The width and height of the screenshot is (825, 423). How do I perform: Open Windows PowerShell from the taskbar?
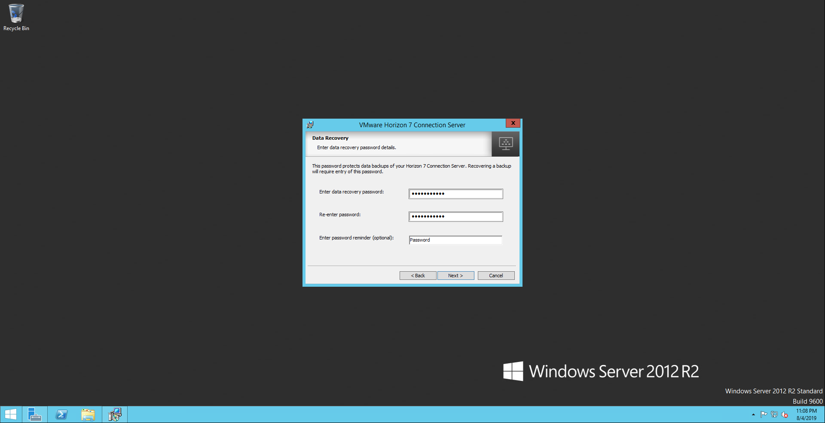(61, 414)
